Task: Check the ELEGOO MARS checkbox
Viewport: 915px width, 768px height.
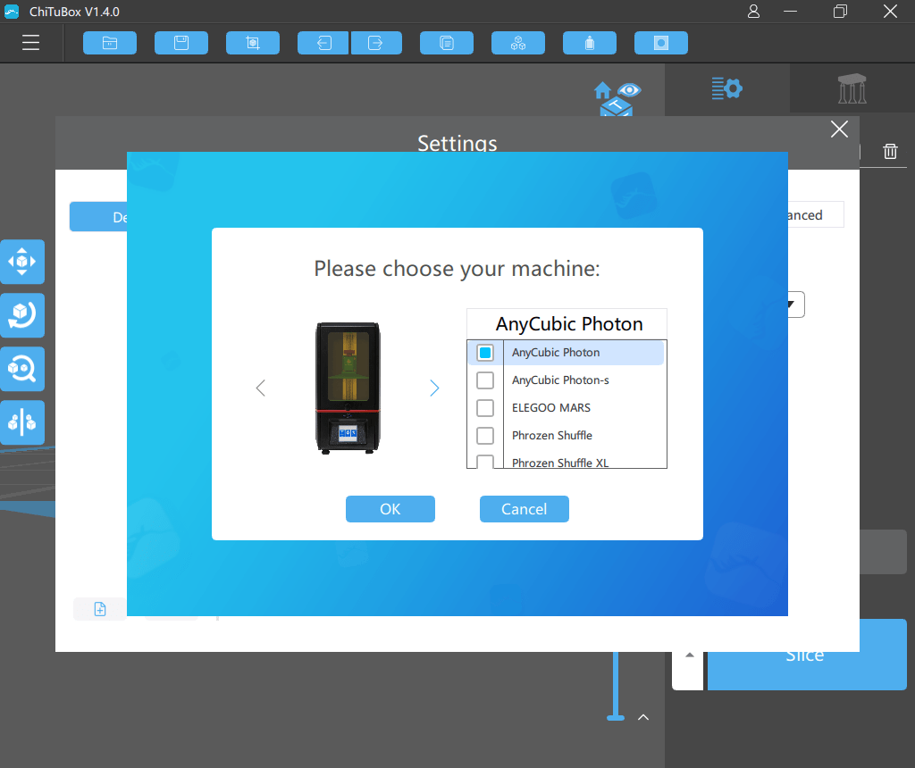Action: (485, 408)
